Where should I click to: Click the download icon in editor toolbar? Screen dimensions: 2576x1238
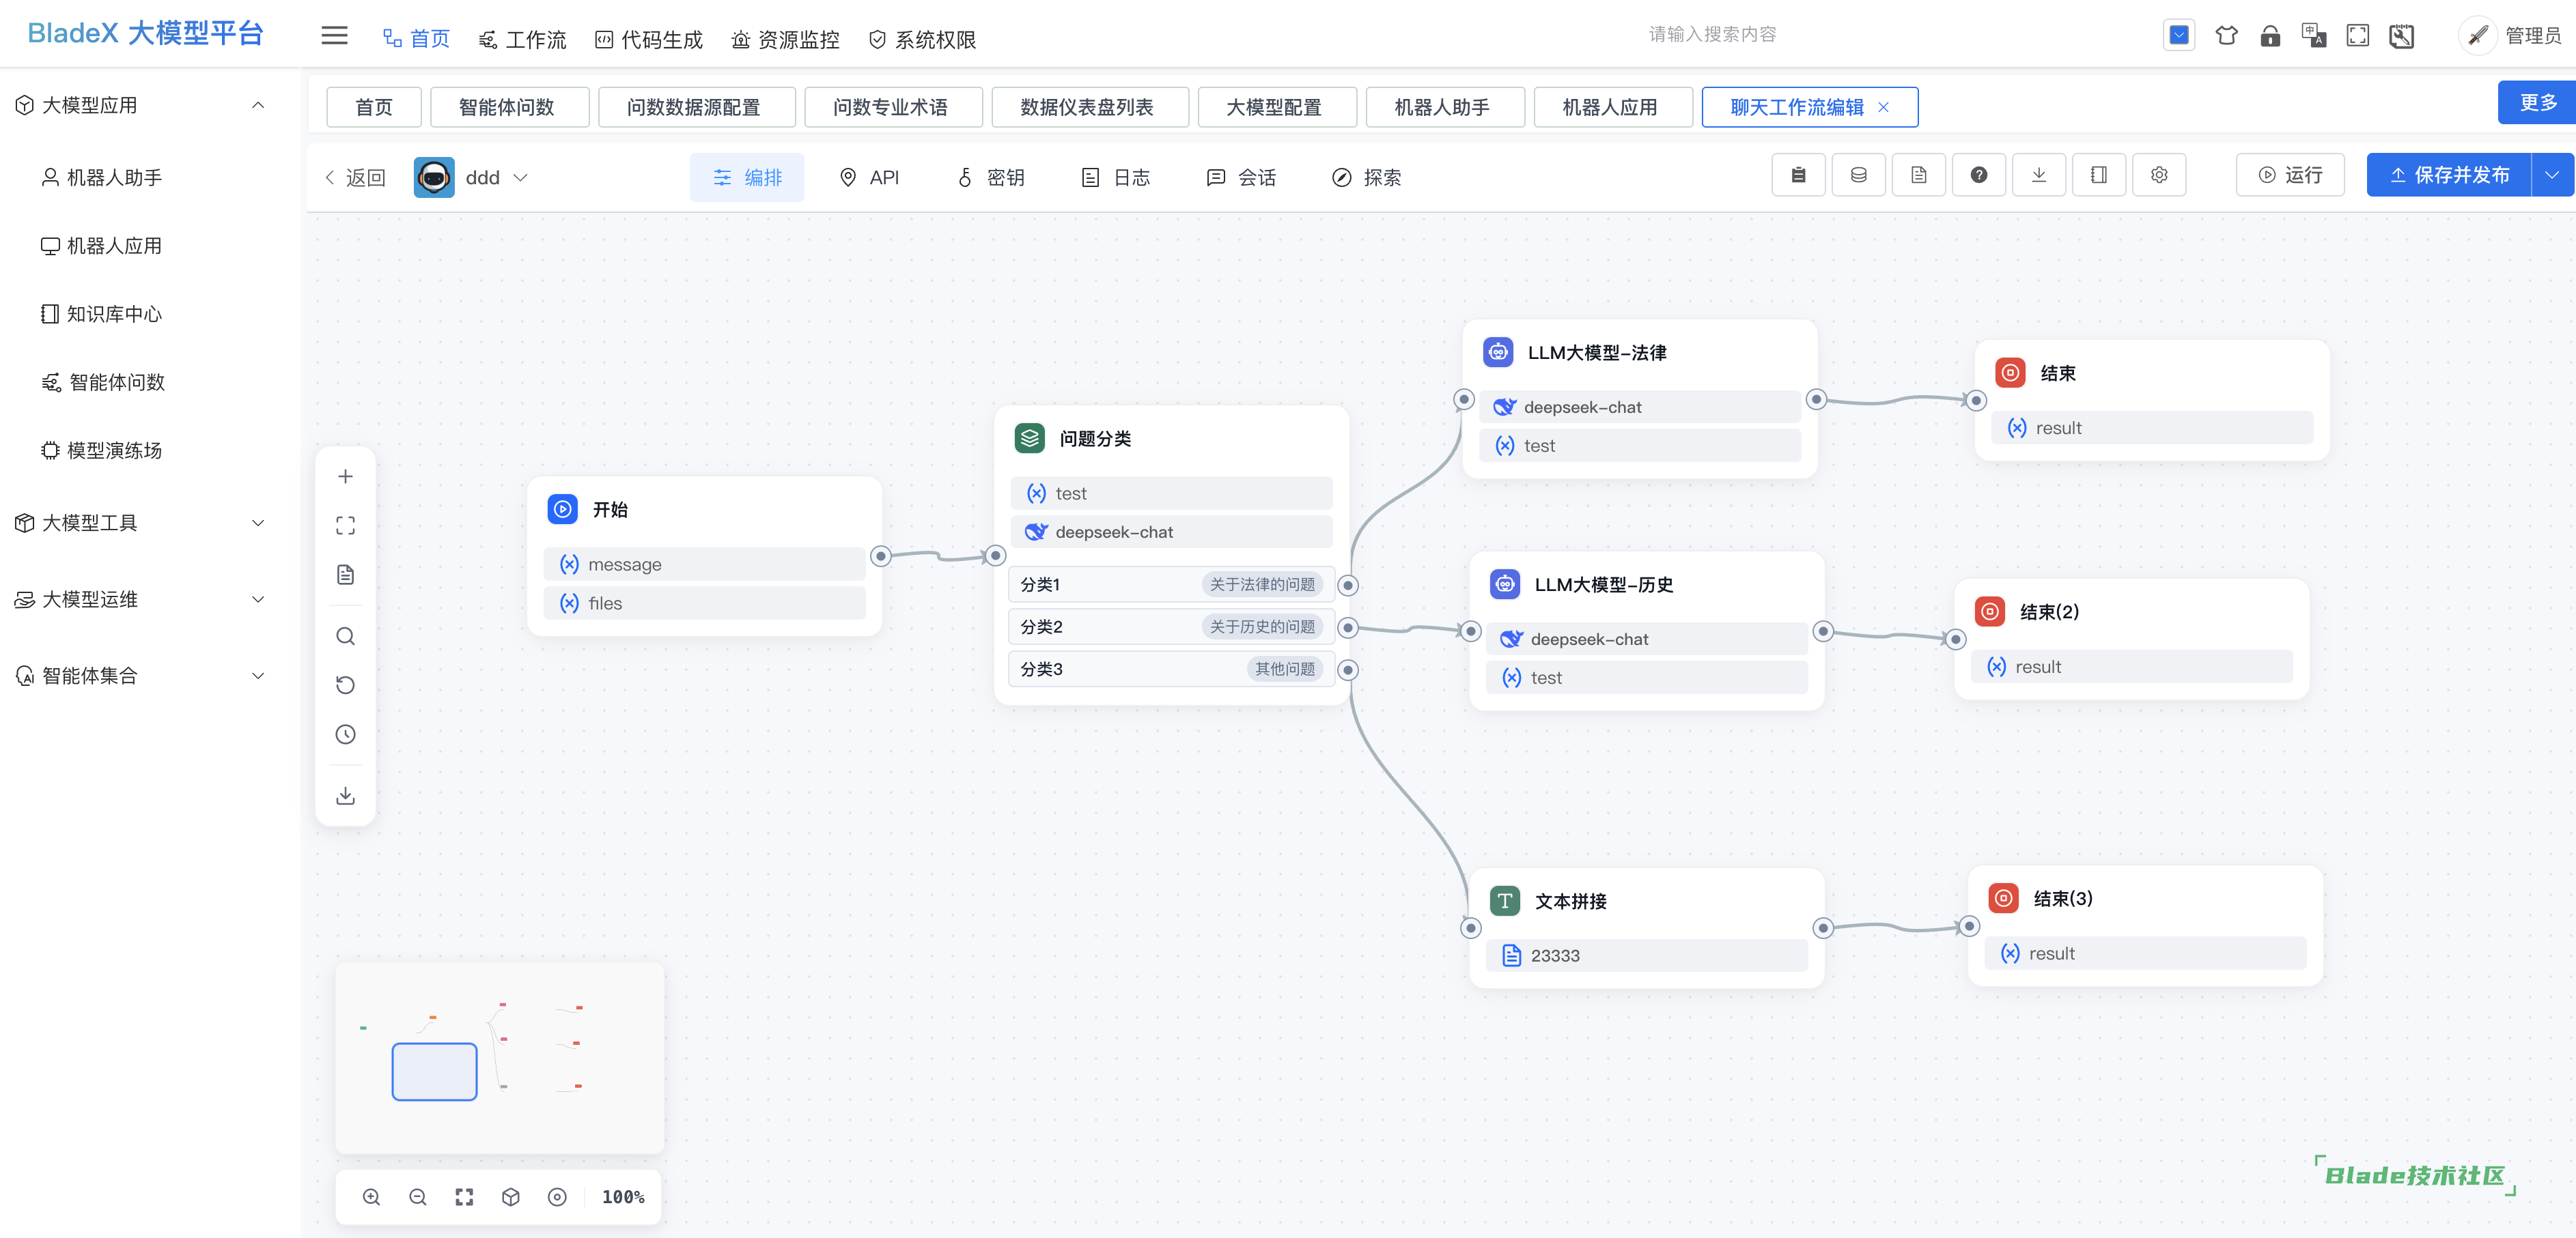tap(2038, 176)
